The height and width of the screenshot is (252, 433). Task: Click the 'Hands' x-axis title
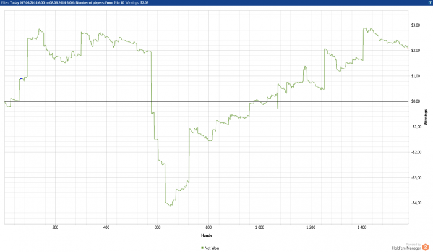[206, 235]
